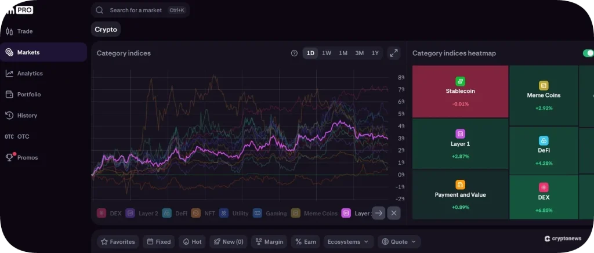Toggle NFT series in chart legend
Image resolution: width=594 pixels, height=253 pixels.
click(x=203, y=213)
